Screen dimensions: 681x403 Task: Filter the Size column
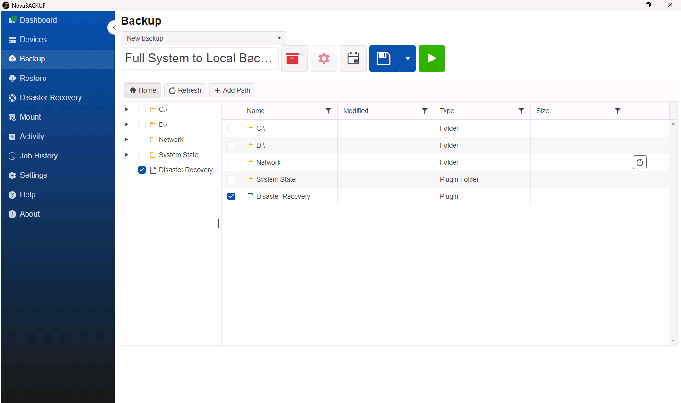618,111
